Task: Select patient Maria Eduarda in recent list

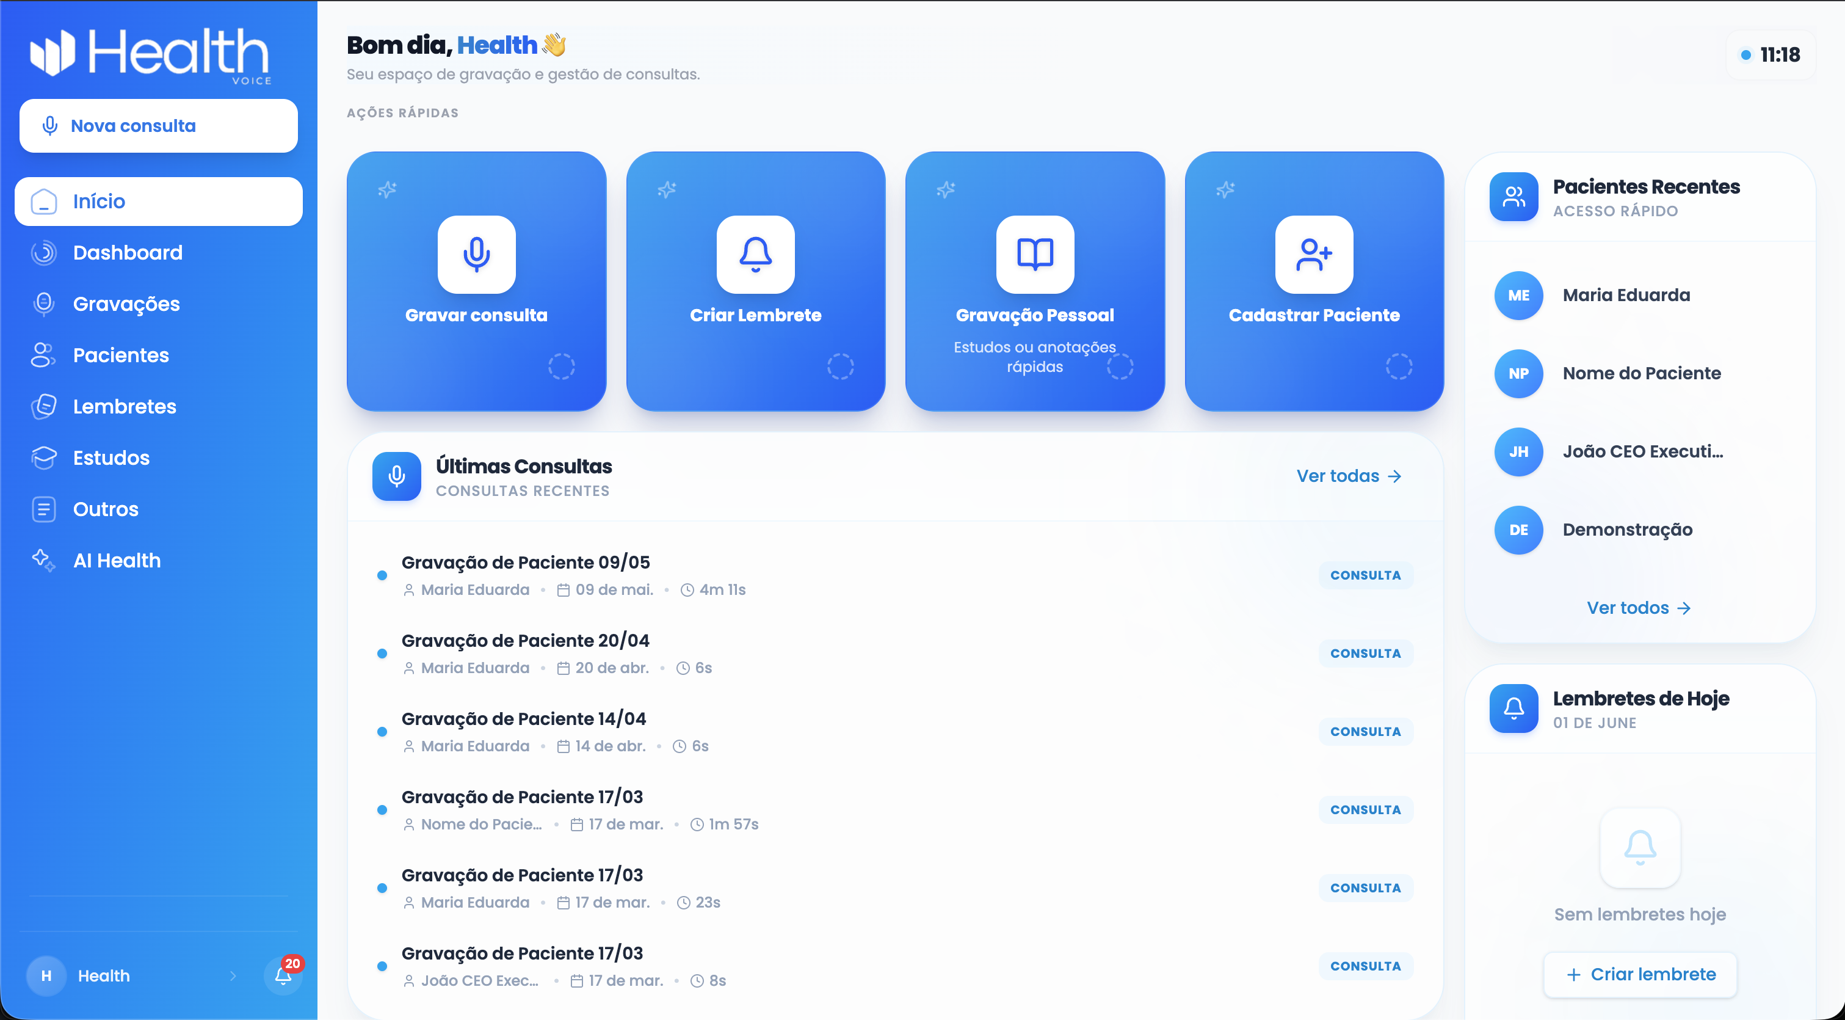Action: pos(1640,295)
